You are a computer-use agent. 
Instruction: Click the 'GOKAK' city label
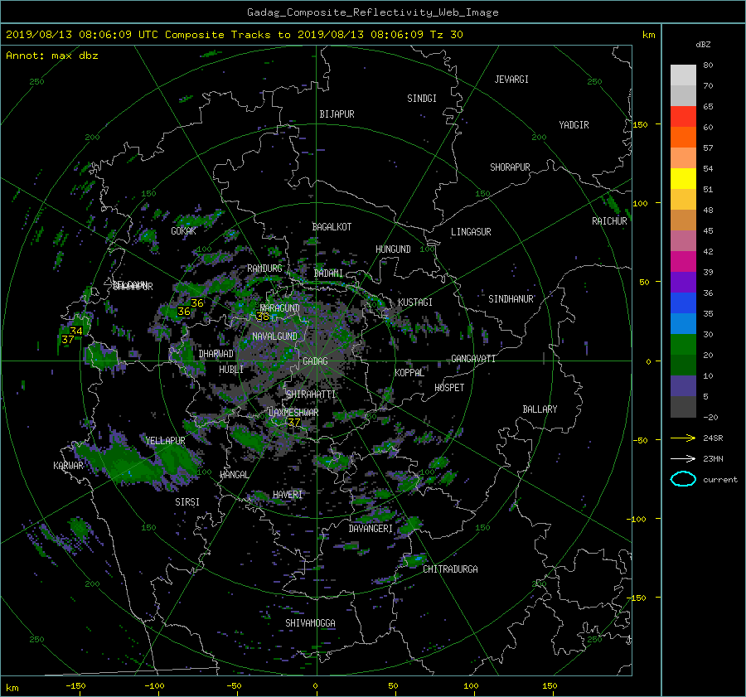pyautogui.click(x=183, y=231)
